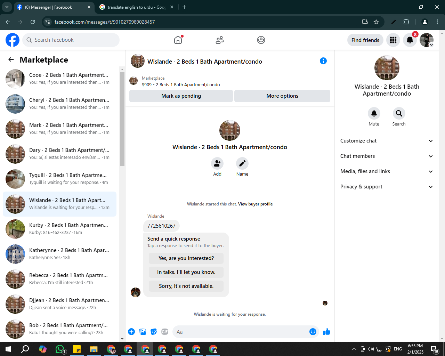
Task: Open Chrome extensions puzzle icon
Action: coord(406,22)
